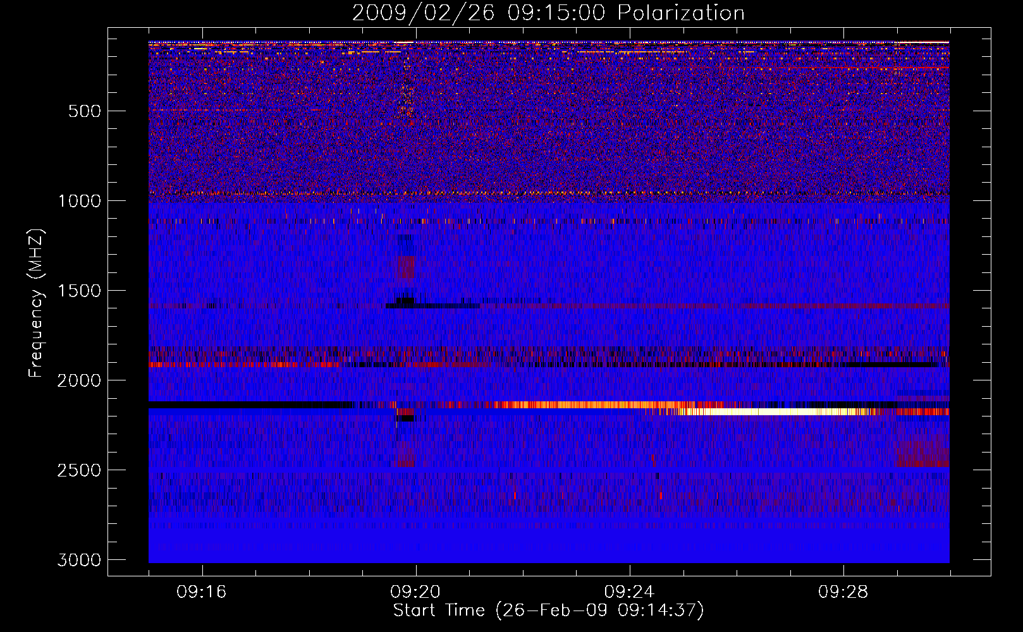Click the 'Frequency (MHZ)' axis label

37,303
